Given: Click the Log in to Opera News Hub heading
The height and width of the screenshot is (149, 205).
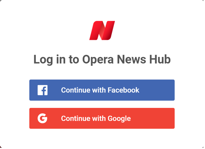Looking at the screenshot, I should coord(102,59).
